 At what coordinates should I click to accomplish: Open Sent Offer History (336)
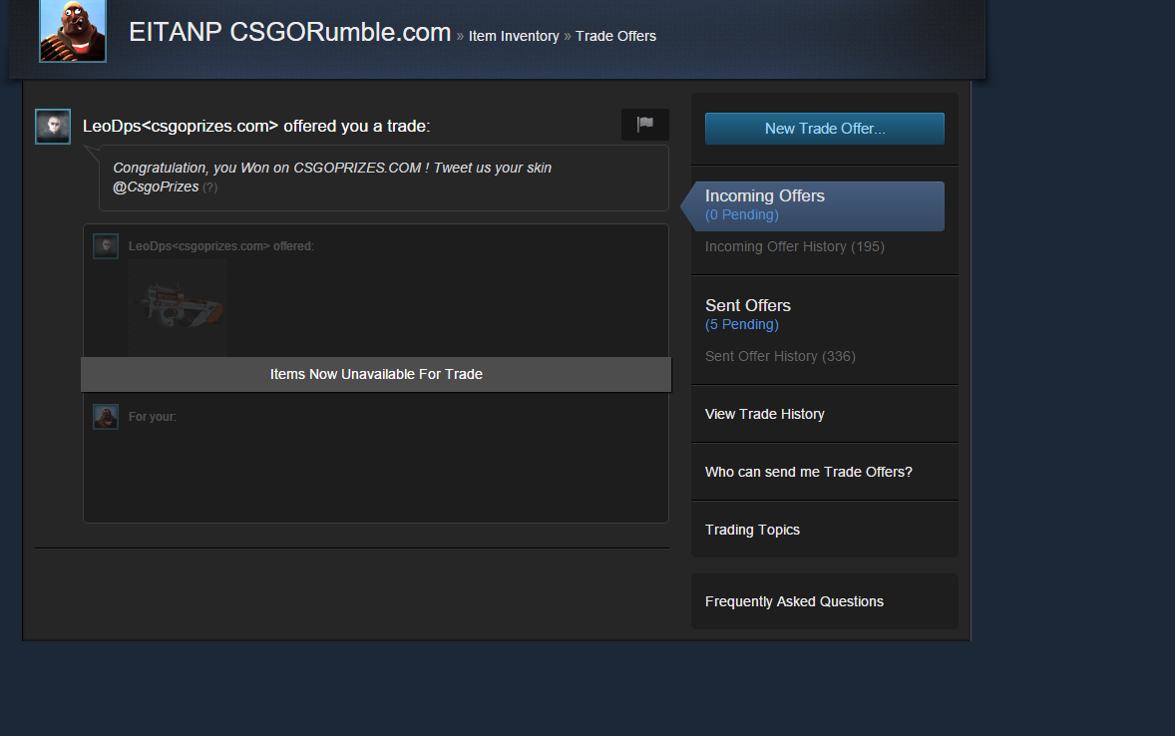pyautogui.click(x=780, y=357)
